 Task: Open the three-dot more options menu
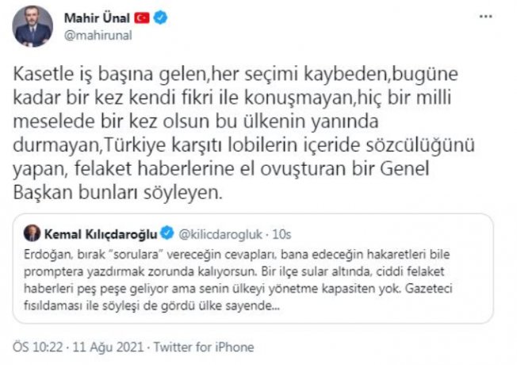[x=485, y=17]
